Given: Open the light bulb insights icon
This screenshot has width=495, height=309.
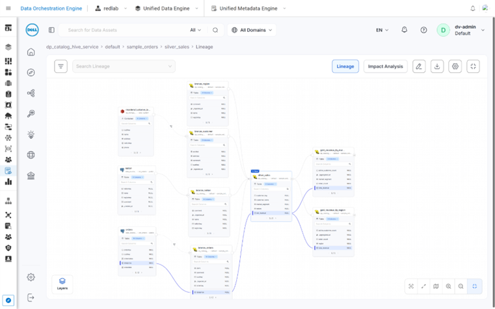Looking at the screenshot, I should [31, 135].
